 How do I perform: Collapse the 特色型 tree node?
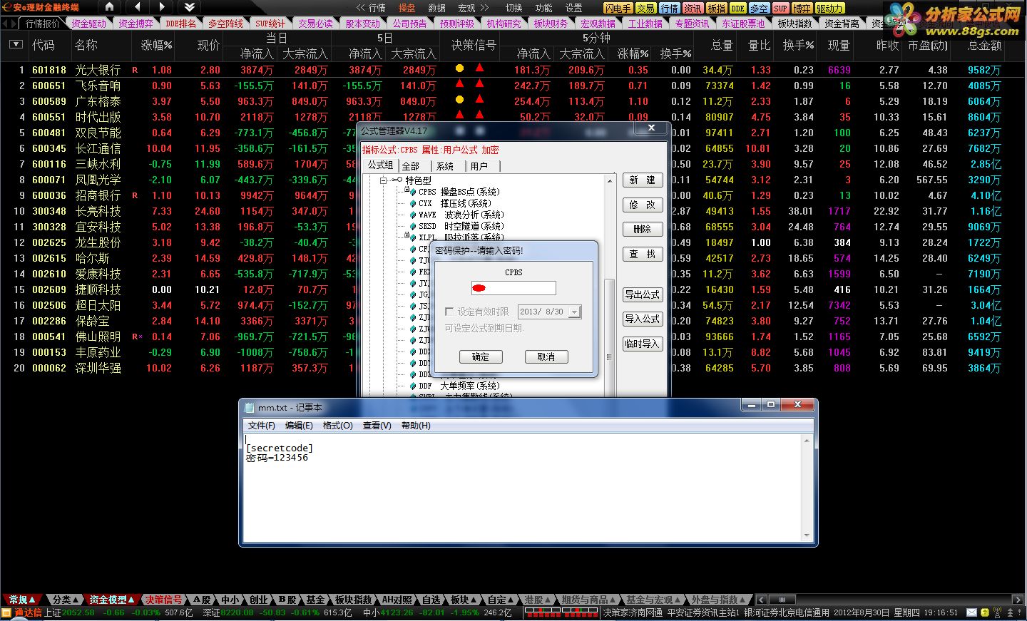[383, 180]
